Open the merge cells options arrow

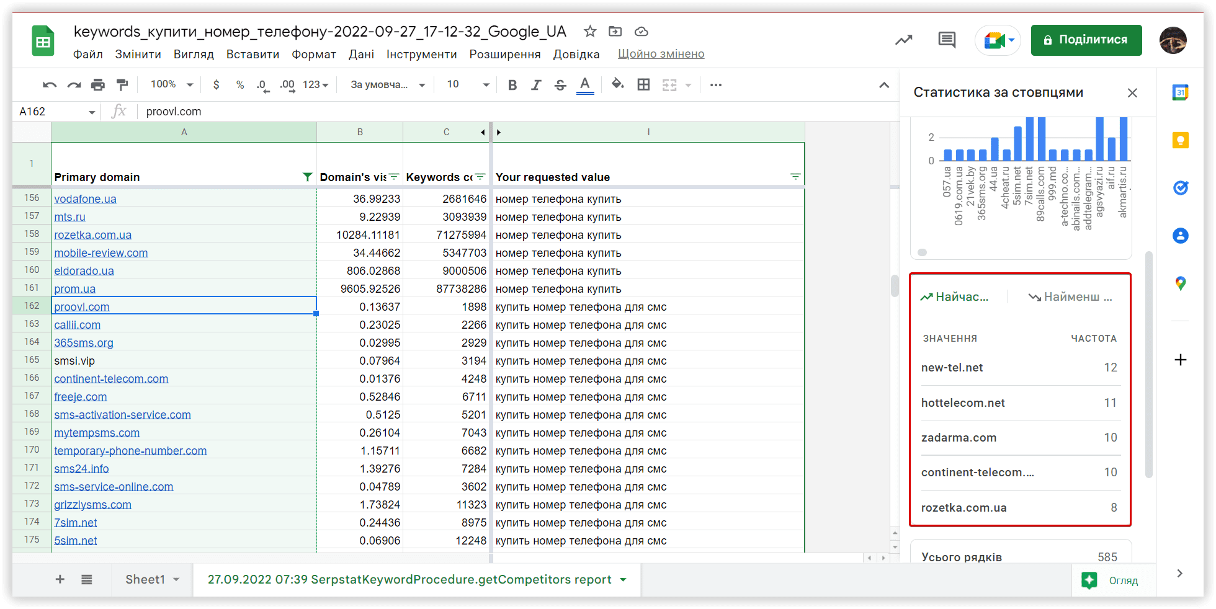coord(688,85)
